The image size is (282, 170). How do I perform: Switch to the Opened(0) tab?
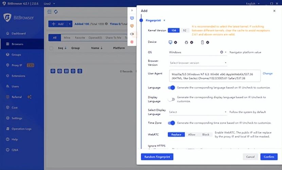click(95, 38)
